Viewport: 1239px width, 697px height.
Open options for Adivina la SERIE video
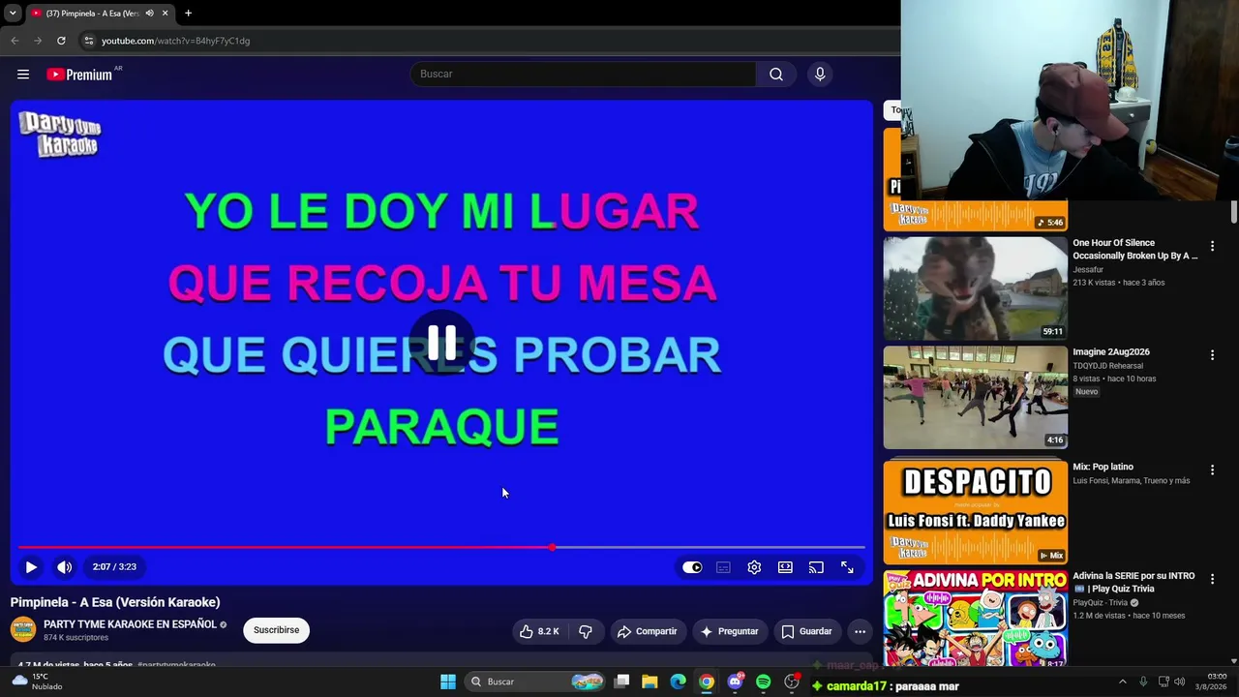[x=1212, y=579]
